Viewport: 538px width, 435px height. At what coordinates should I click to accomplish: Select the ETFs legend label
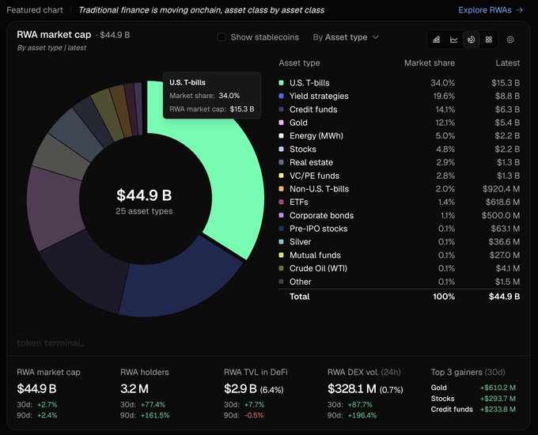(x=298, y=202)
